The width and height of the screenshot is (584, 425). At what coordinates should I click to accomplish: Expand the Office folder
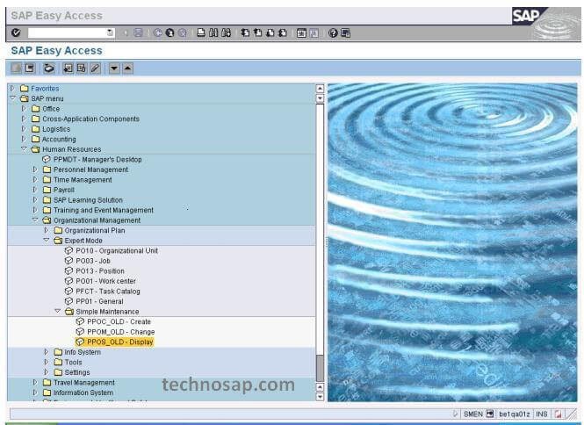(24, 108)
